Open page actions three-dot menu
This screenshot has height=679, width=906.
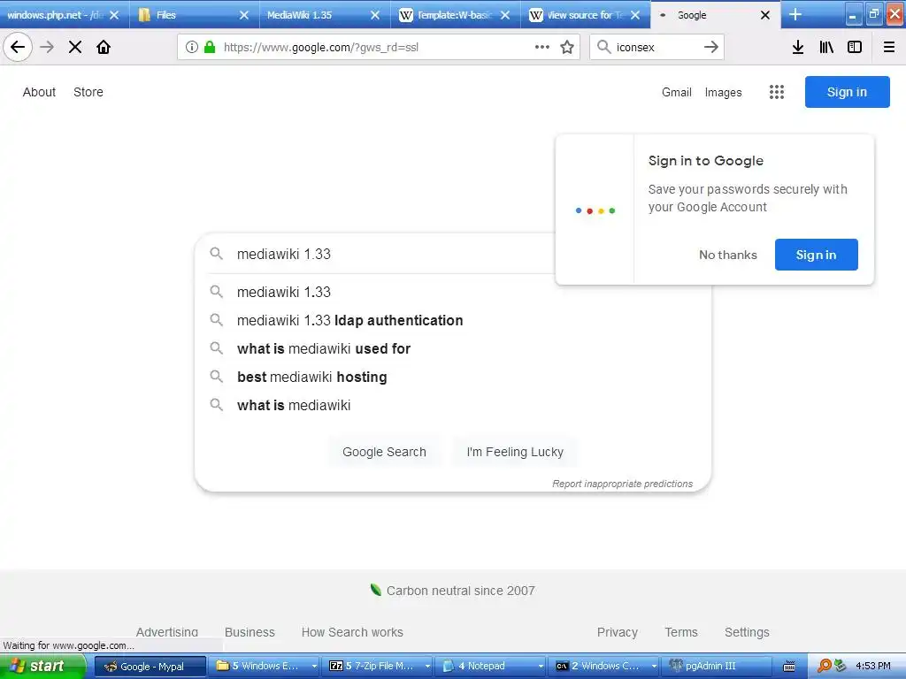pos(542,48)
